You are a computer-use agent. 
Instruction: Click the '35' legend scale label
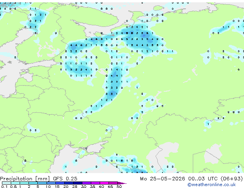92,186
